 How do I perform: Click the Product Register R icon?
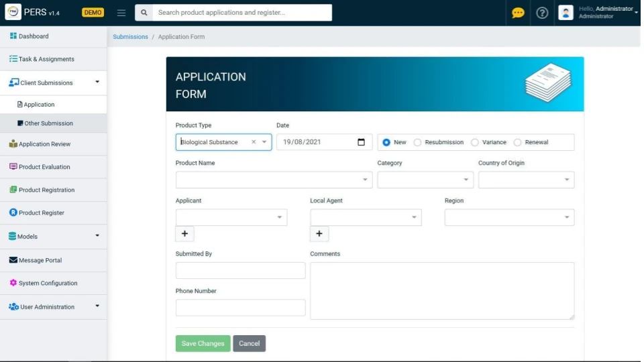(13, 213)
